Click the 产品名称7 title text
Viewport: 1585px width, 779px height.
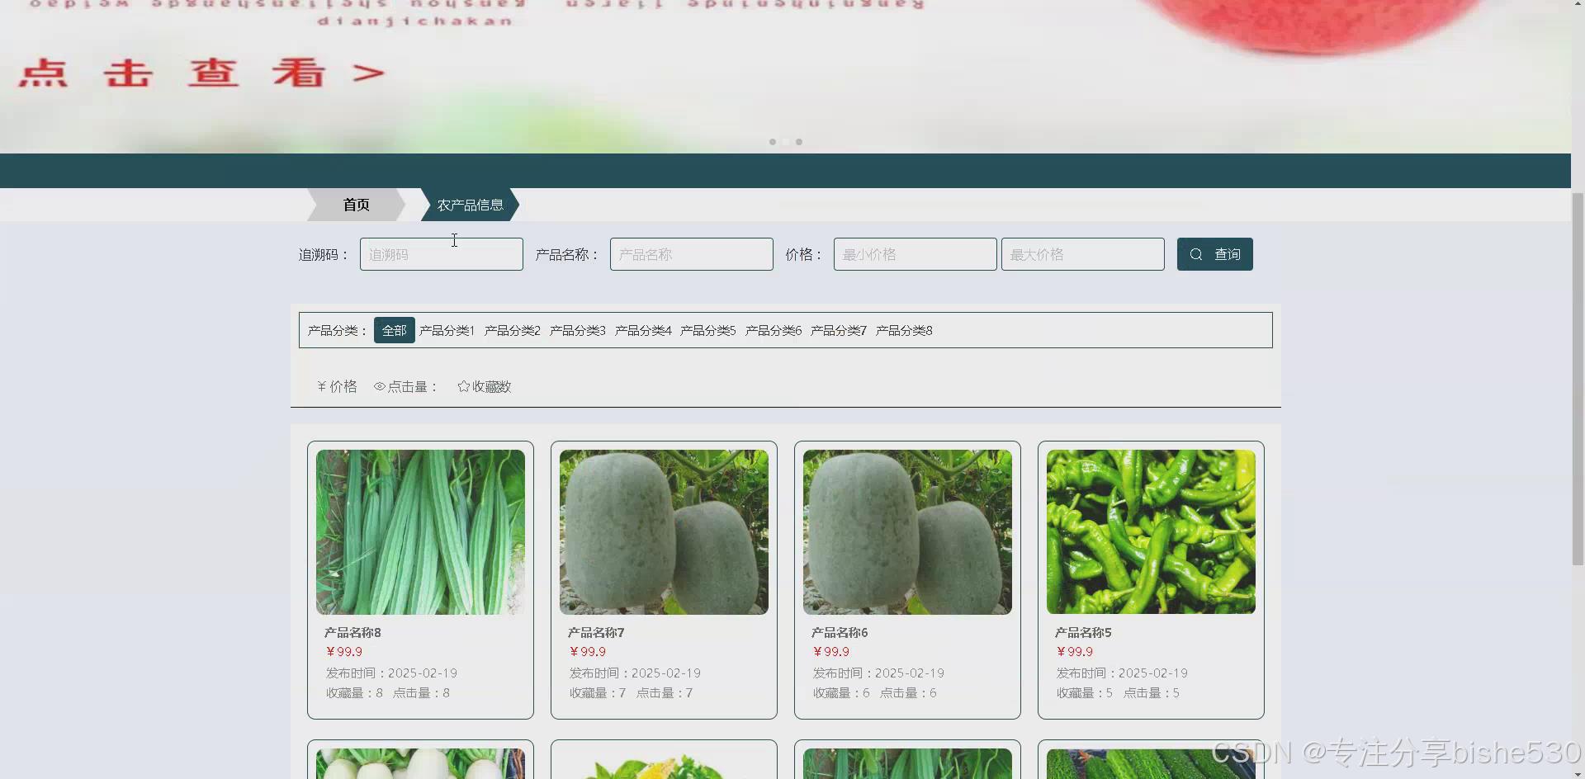[x=596, y=633]
